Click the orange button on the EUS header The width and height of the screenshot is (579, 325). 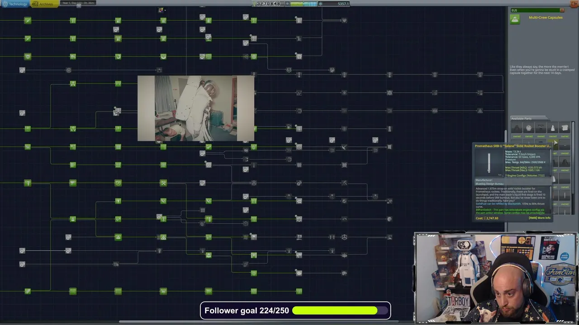[x=562, y=10]
